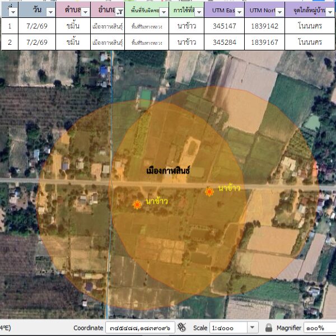Open the land use column filter dropdown
Screen dimensions: 336x336
click(x=197, y=12)
